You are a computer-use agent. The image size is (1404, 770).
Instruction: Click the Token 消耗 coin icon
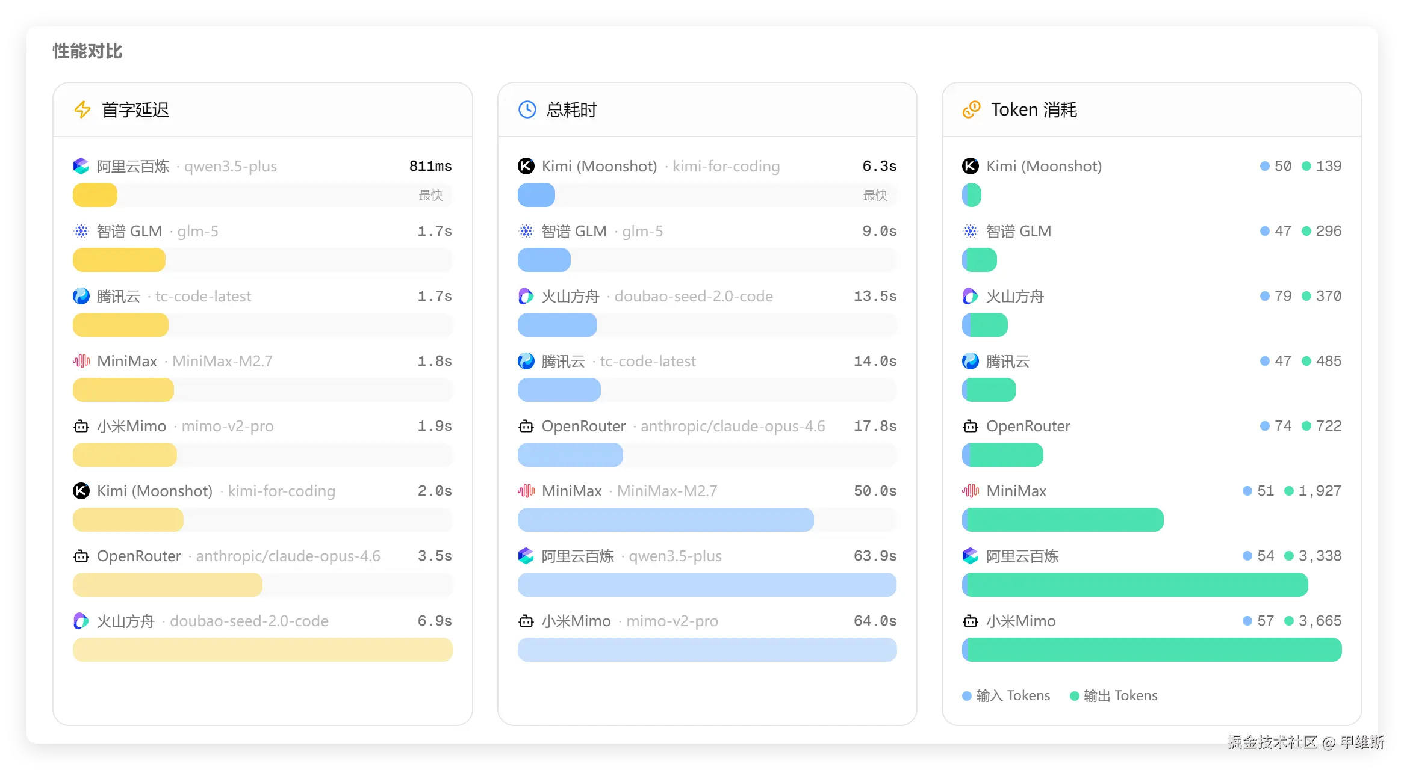coord(971,109)
